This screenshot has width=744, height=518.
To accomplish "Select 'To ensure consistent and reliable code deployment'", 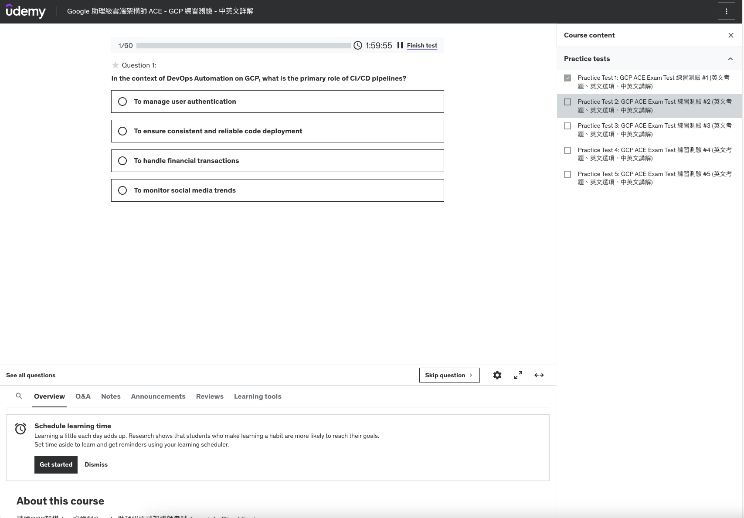I will [x=278, y=131].
